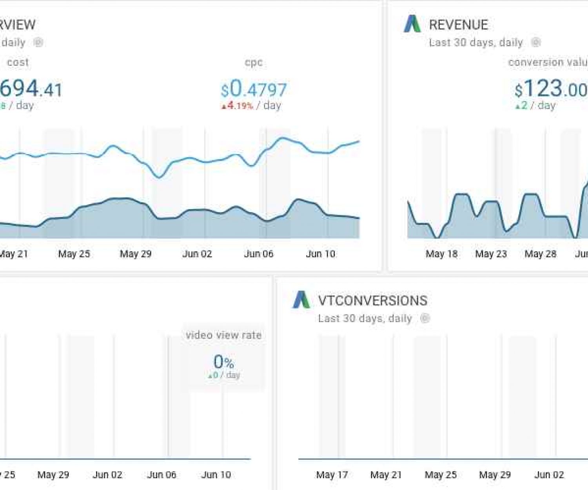Open the settings gear on the VTCONVERSIONS widget
Image resolution: width=588 pixels, height=490 pixels.
pyautogui.click(x=426, y=319)
